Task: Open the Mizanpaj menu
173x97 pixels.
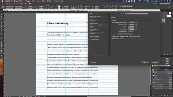Action: pos(27,1)
